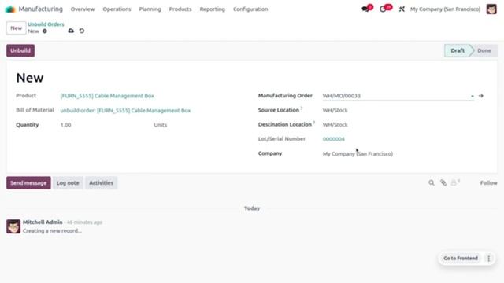Expand the Manufacturing Order dropdown arrow
The image size is (504, 283).
(472, 96)
